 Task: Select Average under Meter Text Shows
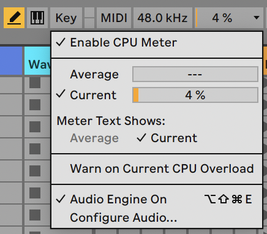[x=94, y=138]
